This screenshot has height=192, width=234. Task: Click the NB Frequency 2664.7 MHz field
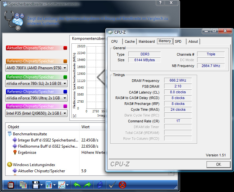coord(211,66)
